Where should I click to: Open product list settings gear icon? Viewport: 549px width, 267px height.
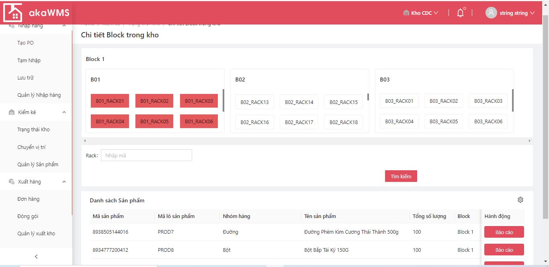(520, 200)
